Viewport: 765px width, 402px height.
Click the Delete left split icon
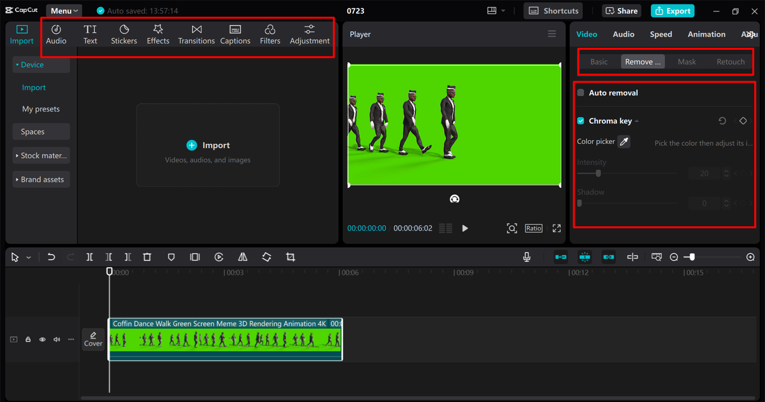pos(108,257)
